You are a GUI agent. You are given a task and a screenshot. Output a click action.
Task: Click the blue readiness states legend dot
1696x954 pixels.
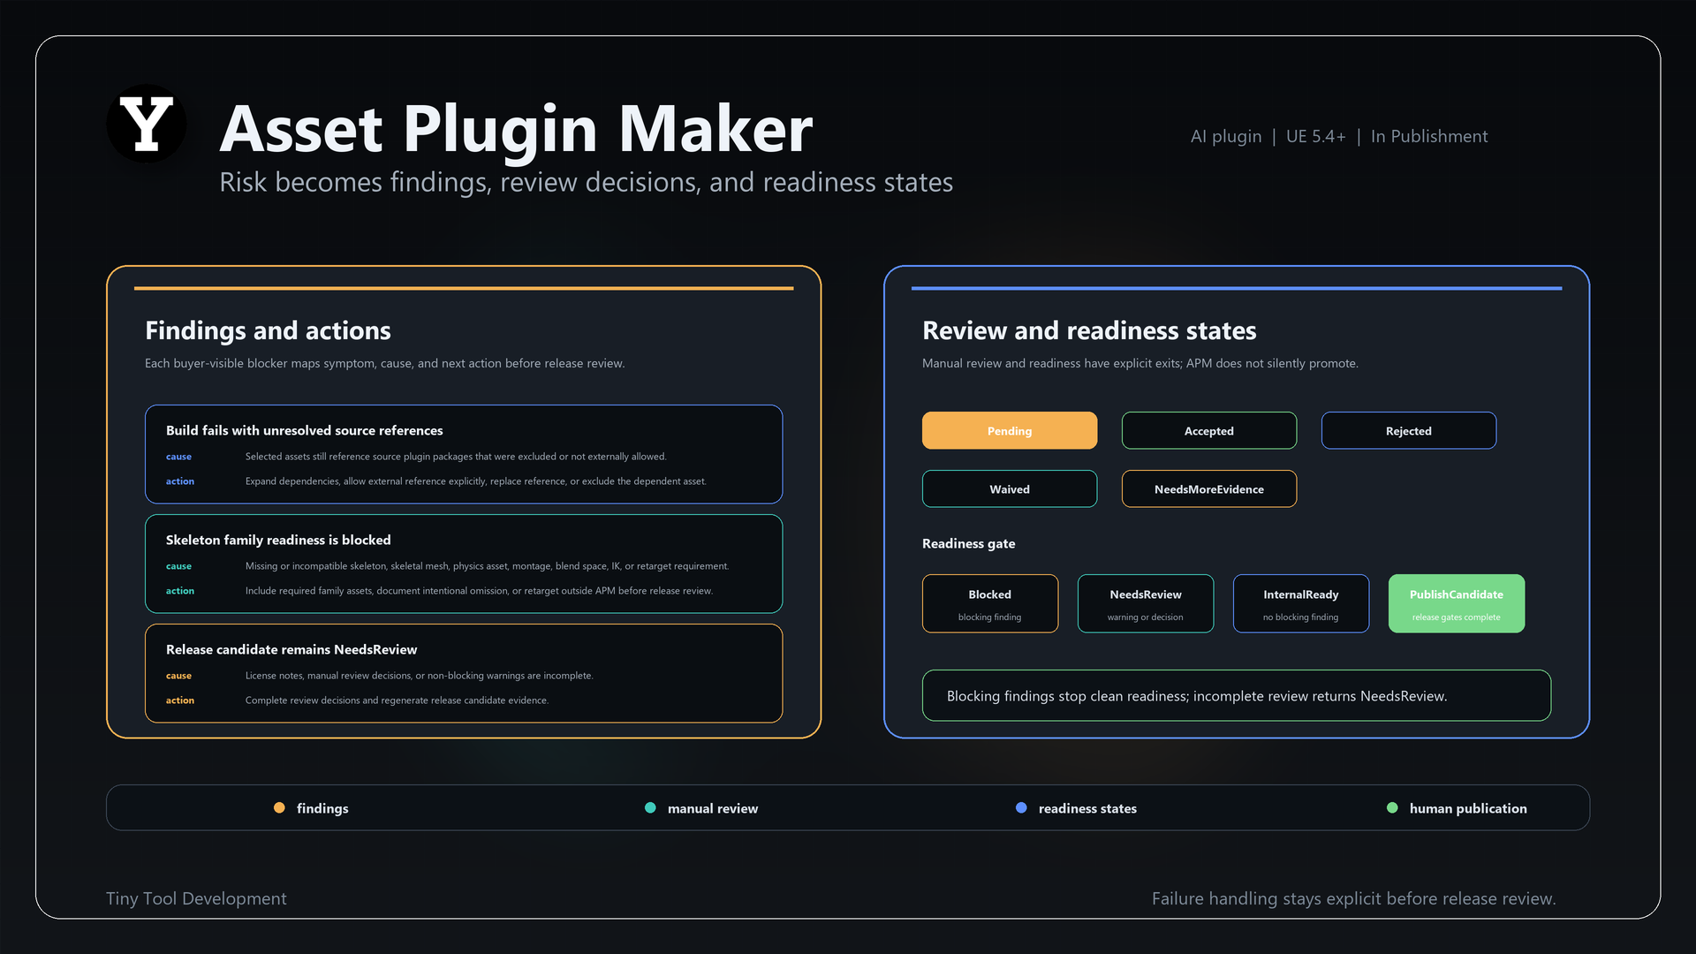pos(1021,807)
